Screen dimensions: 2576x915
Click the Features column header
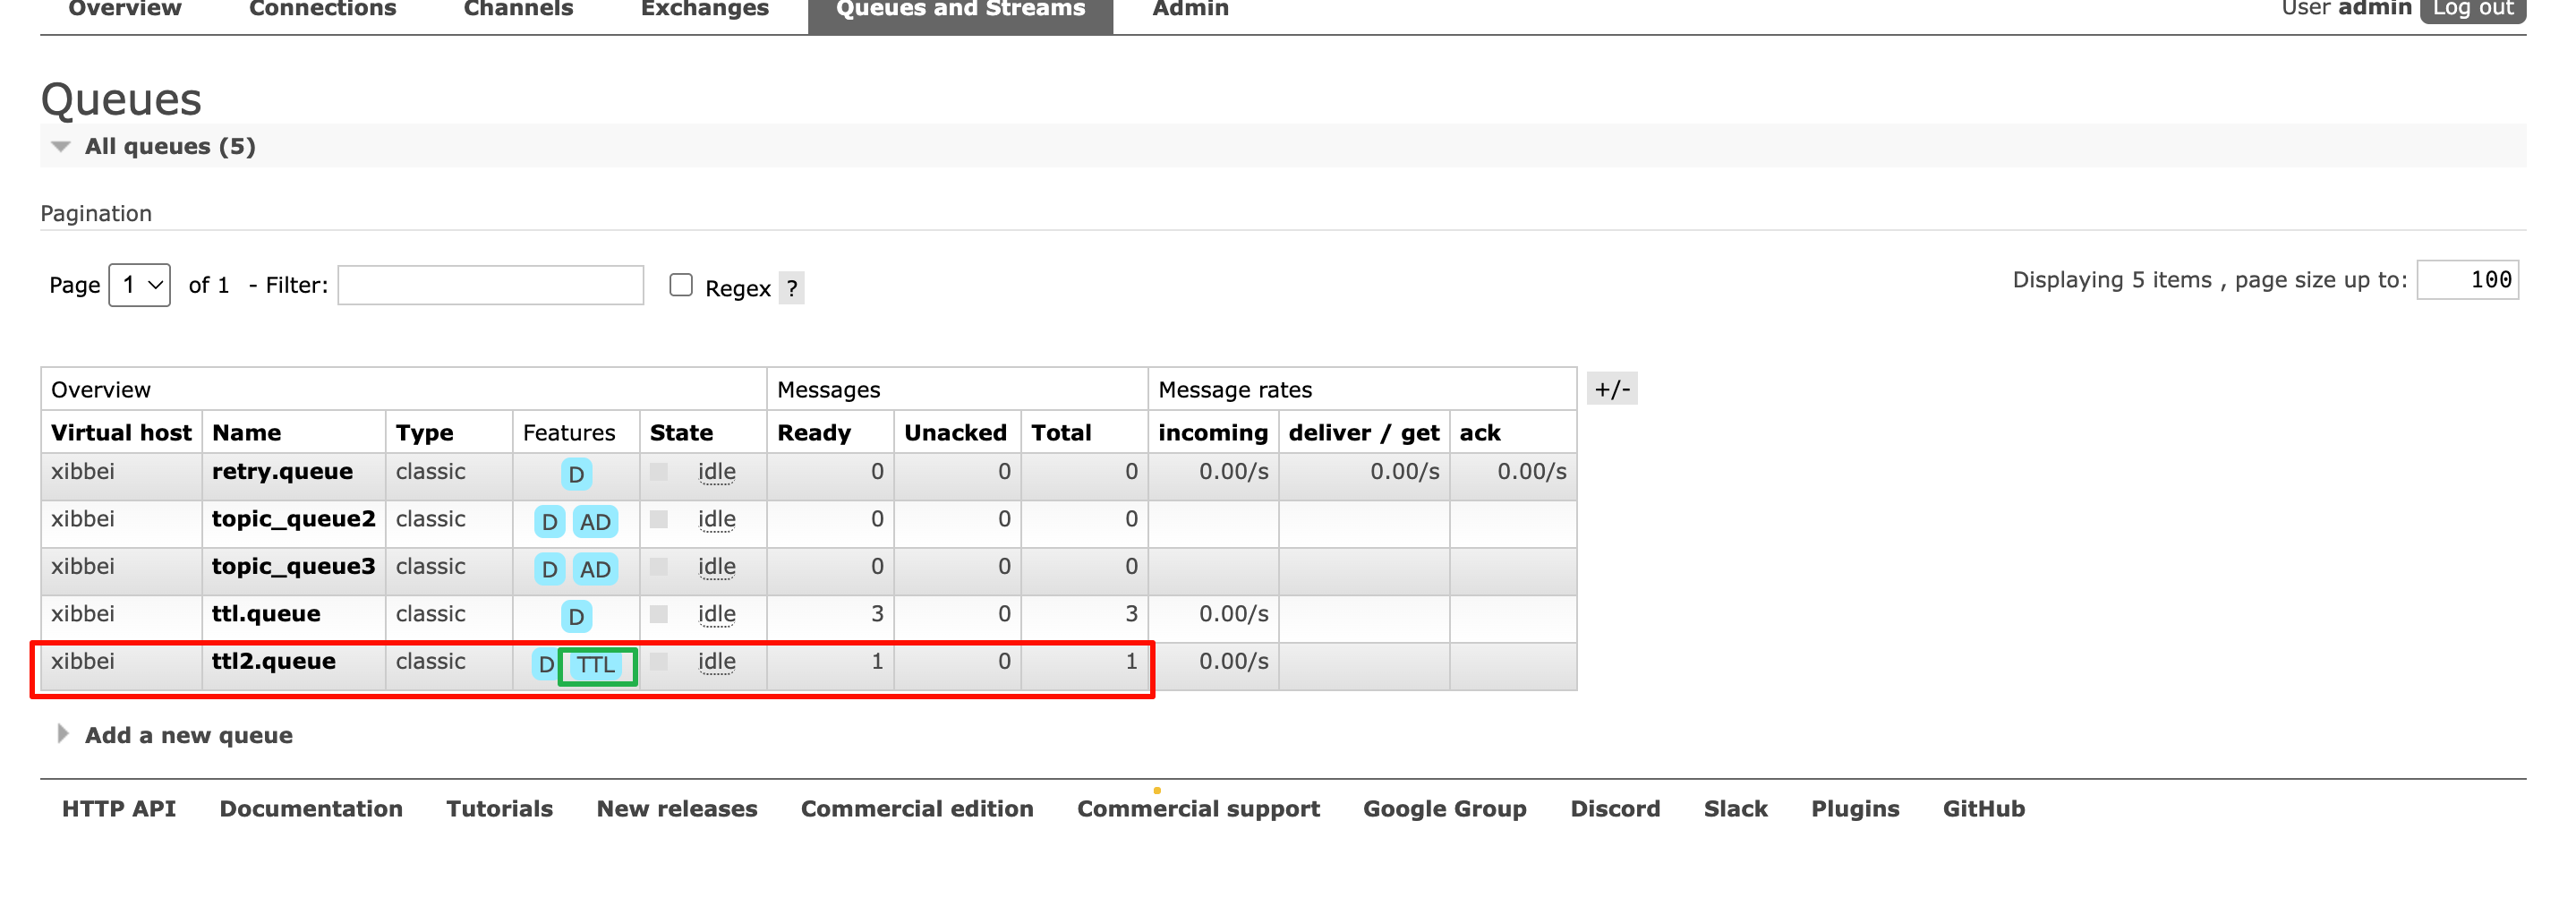point(569,433)
